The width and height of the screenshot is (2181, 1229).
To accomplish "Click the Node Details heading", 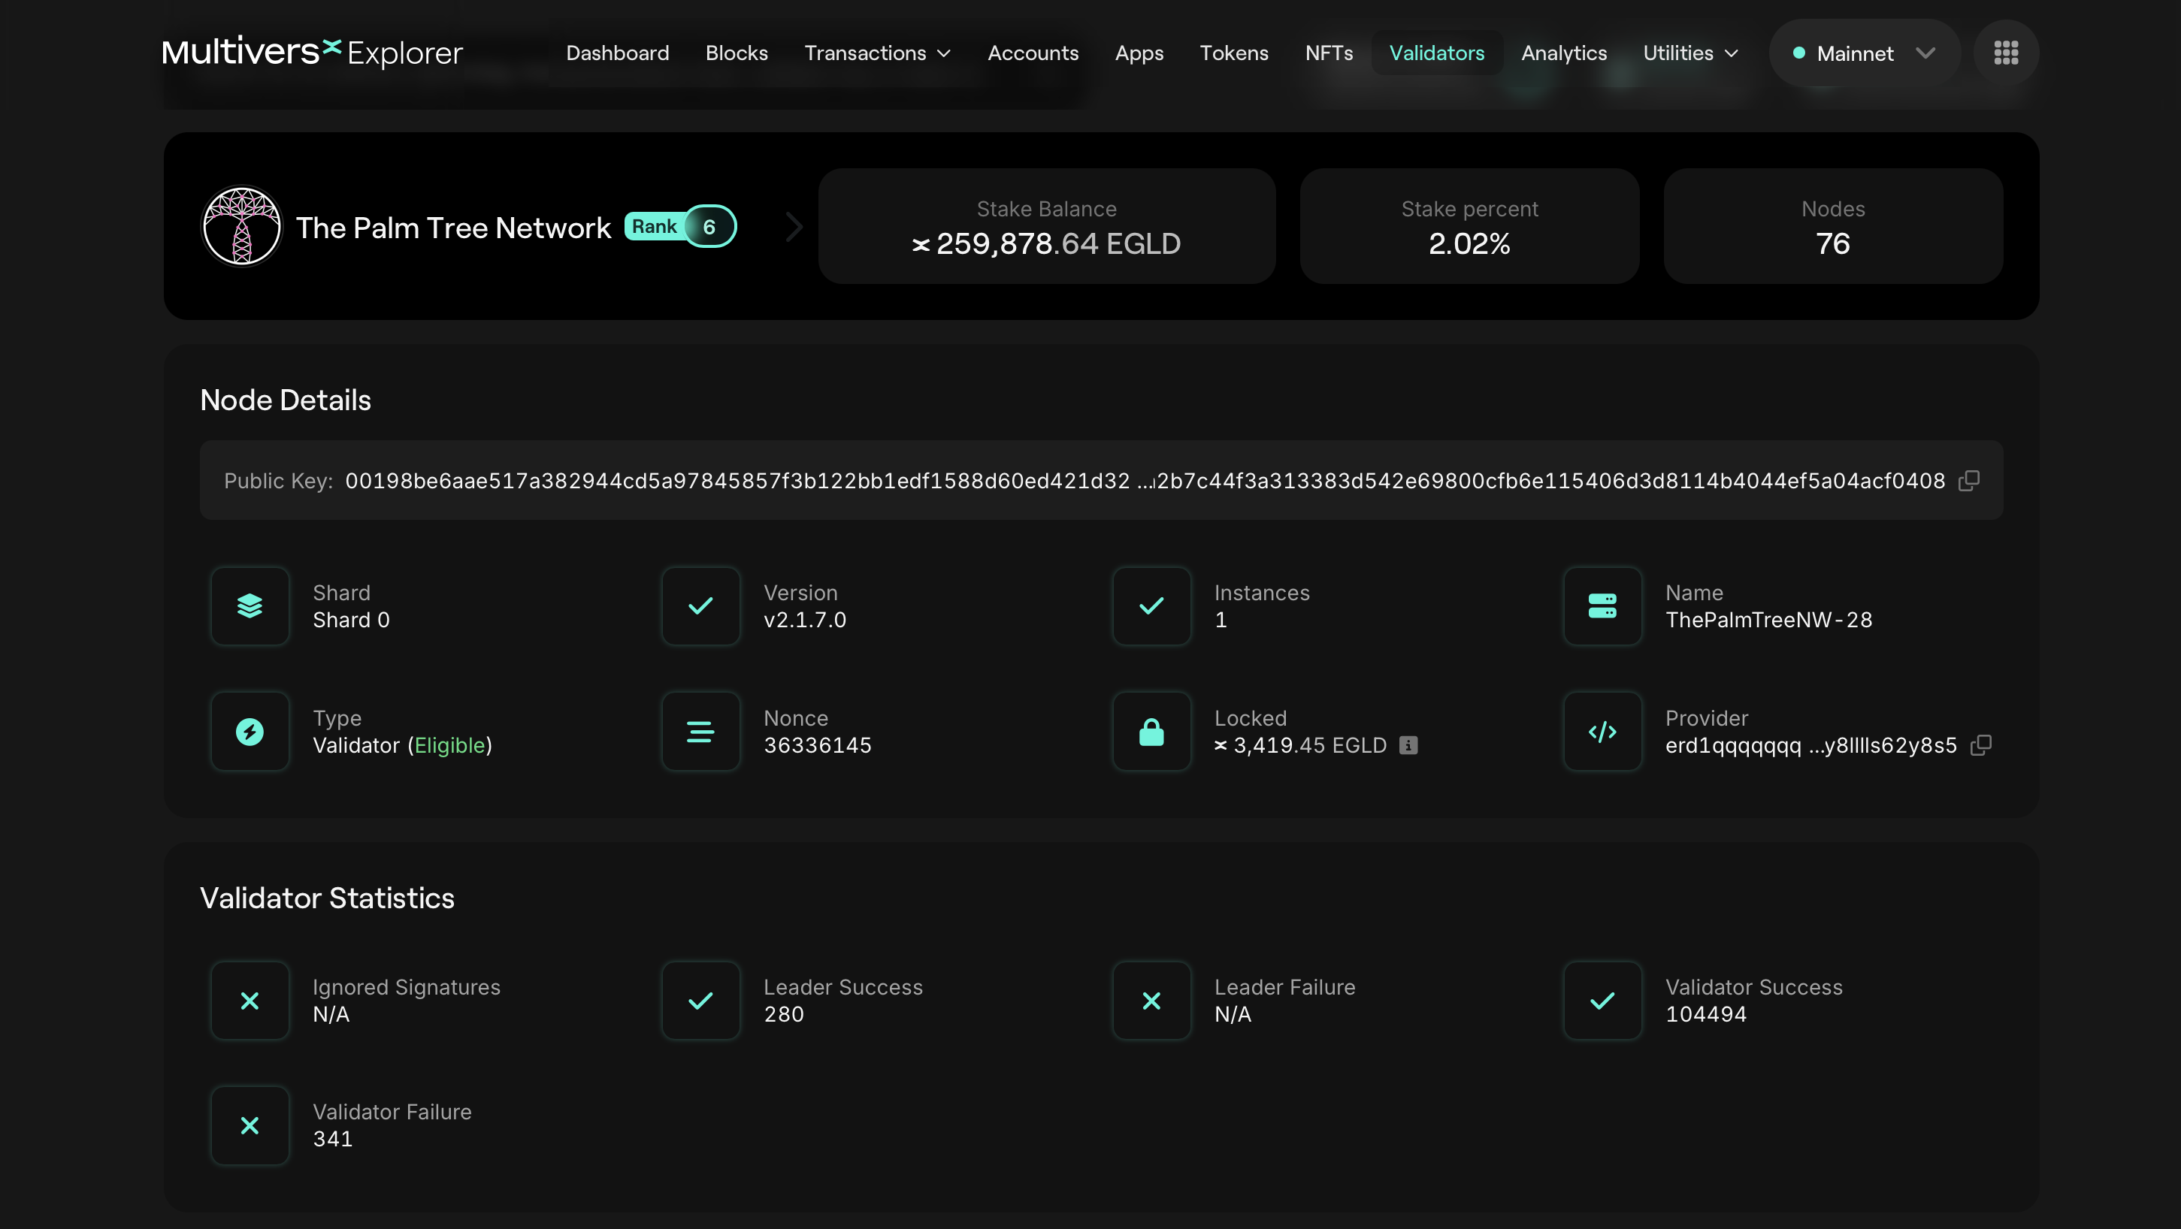I will [x=286, y=400].
